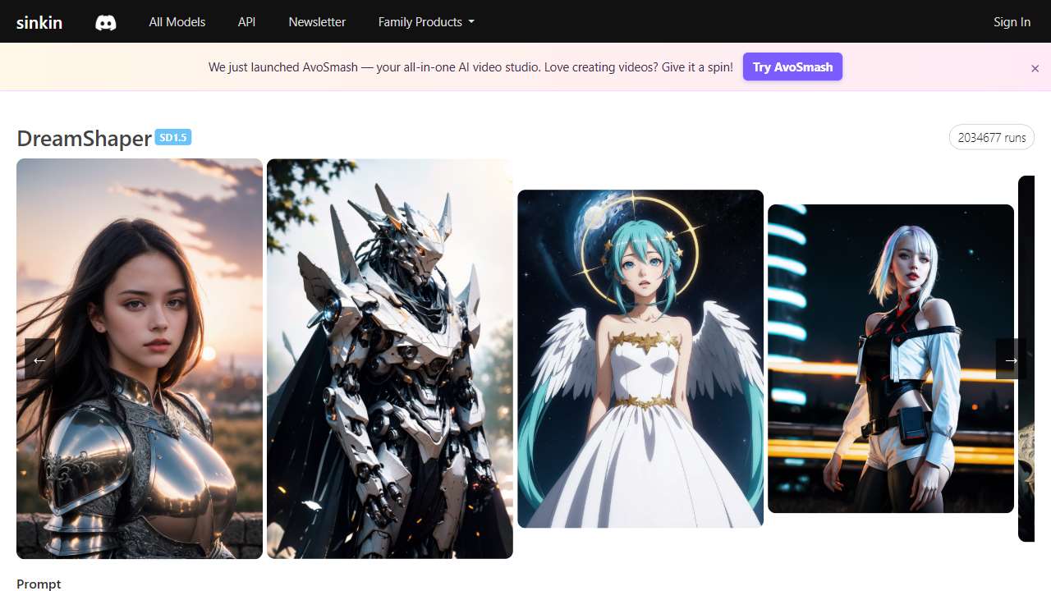Navigate to the API page
Viewport: 1051px width, 591px height.
coord(246,22)
